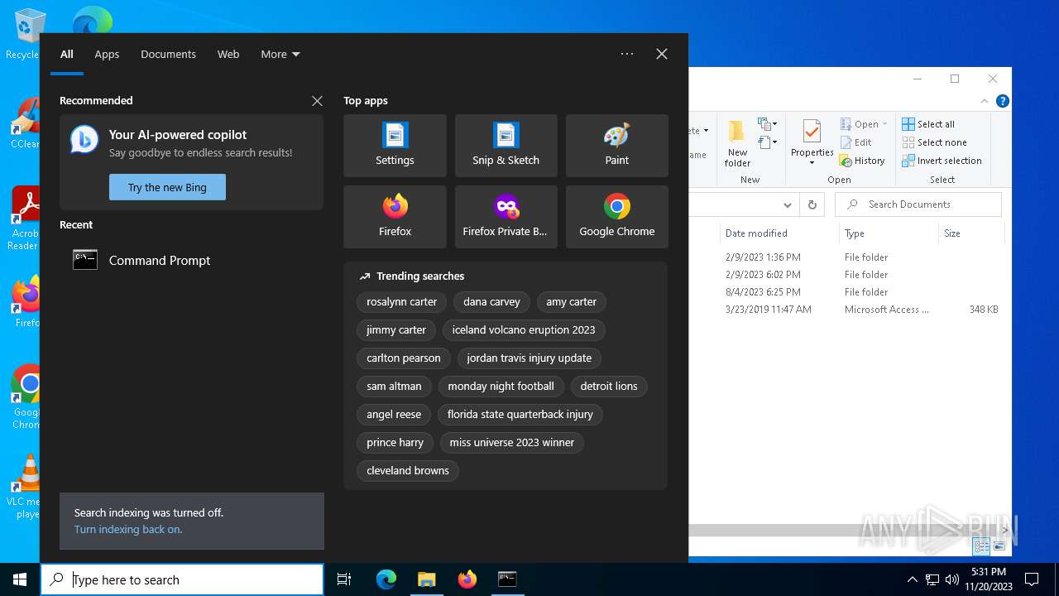Sort by Type column header
Viewport: 1059px width, 596px height.
tap(888, 233)
